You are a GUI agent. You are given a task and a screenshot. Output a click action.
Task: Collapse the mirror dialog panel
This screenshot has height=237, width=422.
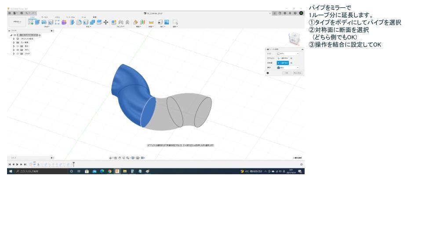[302, 50]
